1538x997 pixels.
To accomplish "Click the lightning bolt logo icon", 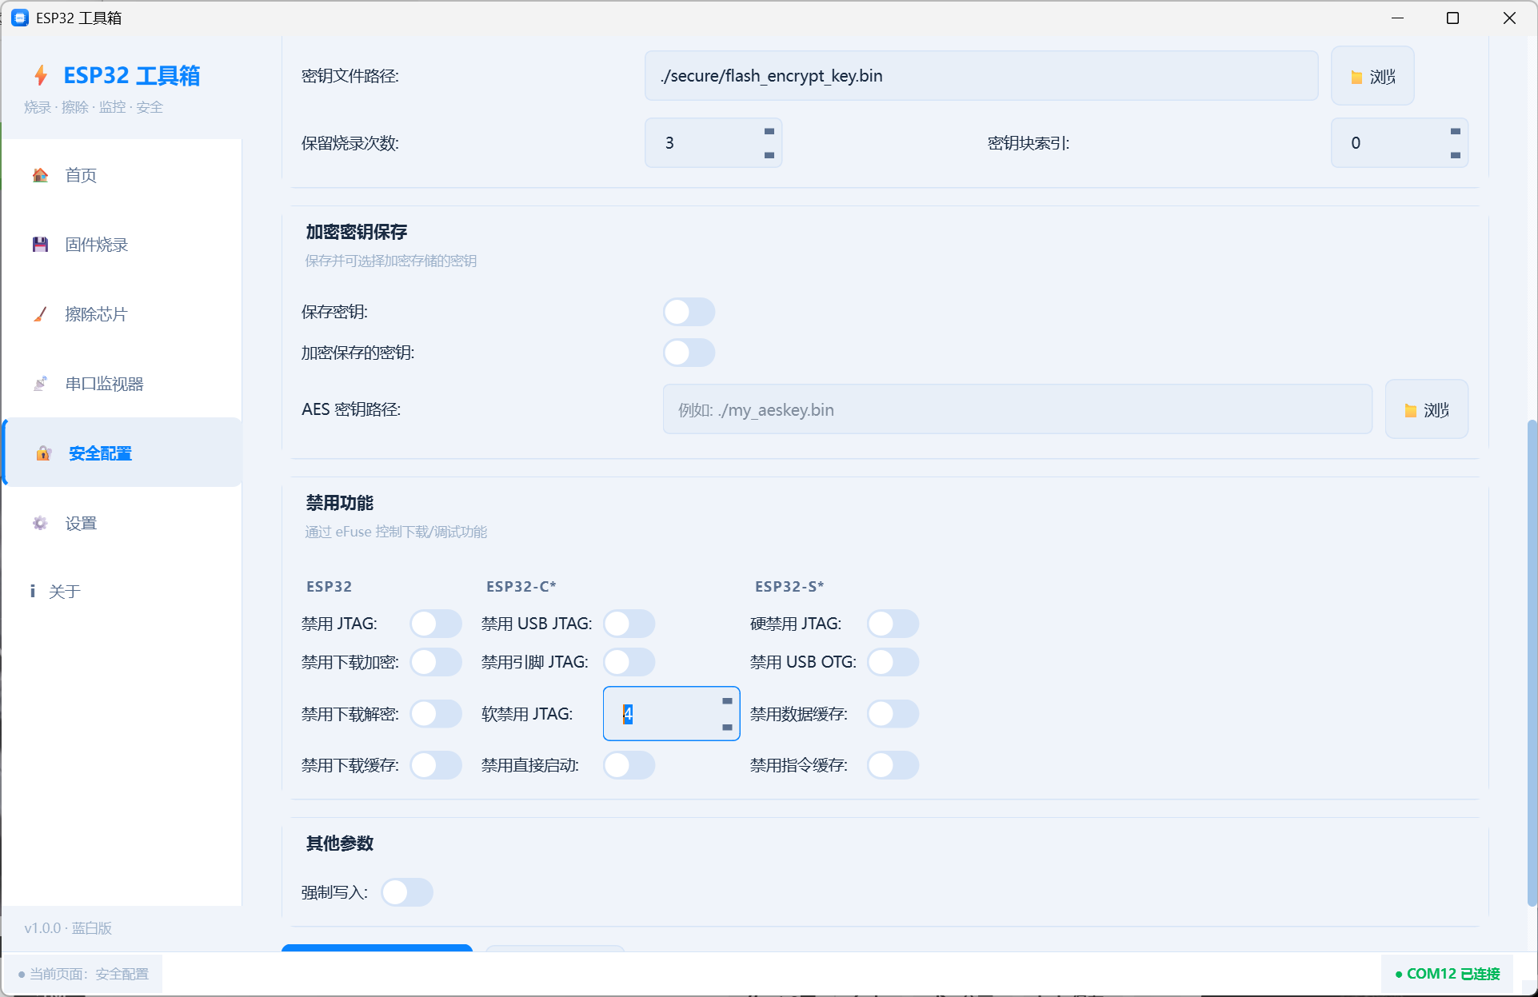I will click(x=41, y=75).
